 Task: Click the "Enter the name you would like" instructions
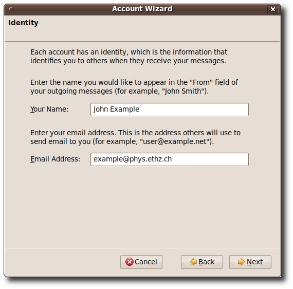point(134,87)
